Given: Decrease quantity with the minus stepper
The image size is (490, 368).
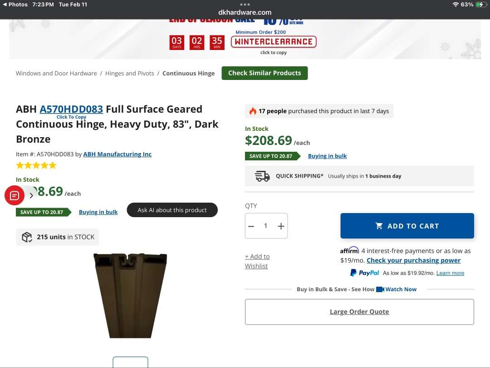Looking at the screenshot, I should point(251,226).
